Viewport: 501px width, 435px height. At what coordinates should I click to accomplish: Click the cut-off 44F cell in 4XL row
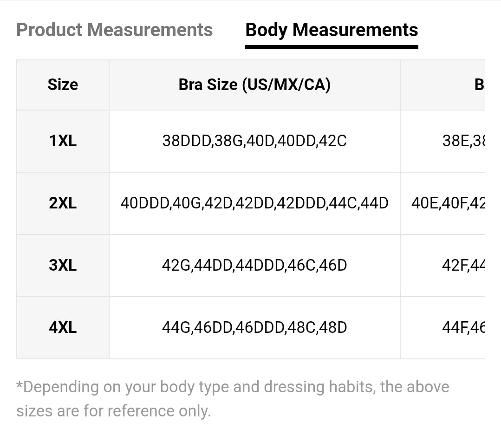point(463,328)
